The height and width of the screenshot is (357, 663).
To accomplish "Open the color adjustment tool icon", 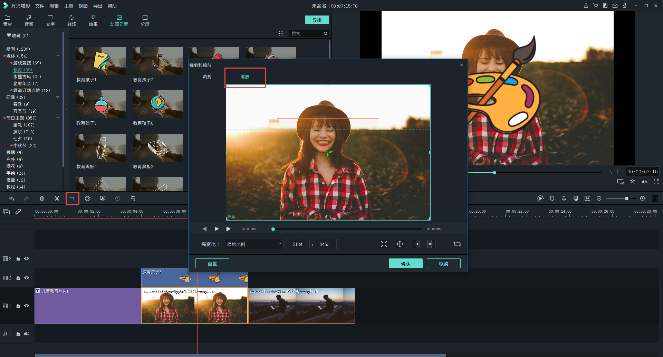I will click(x=87, y=198).
